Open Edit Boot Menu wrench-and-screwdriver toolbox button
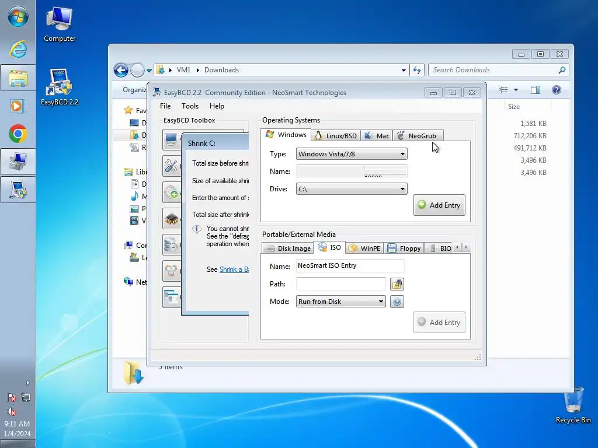 [x=171, y=166]
